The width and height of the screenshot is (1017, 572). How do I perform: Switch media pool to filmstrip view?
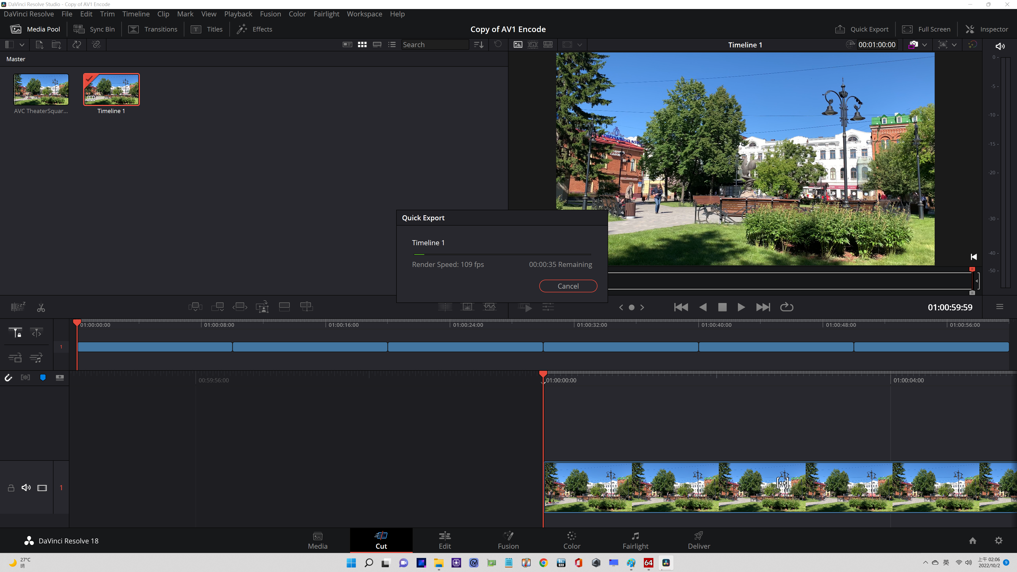coord(377,44)
